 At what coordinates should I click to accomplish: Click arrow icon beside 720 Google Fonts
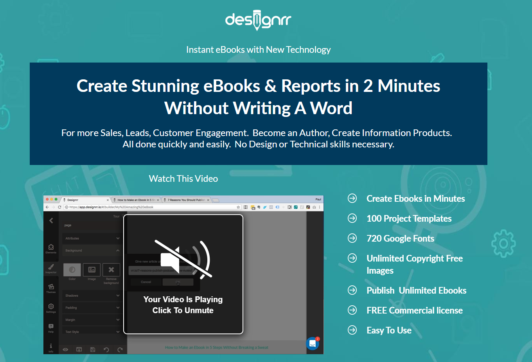coord(352,238)
